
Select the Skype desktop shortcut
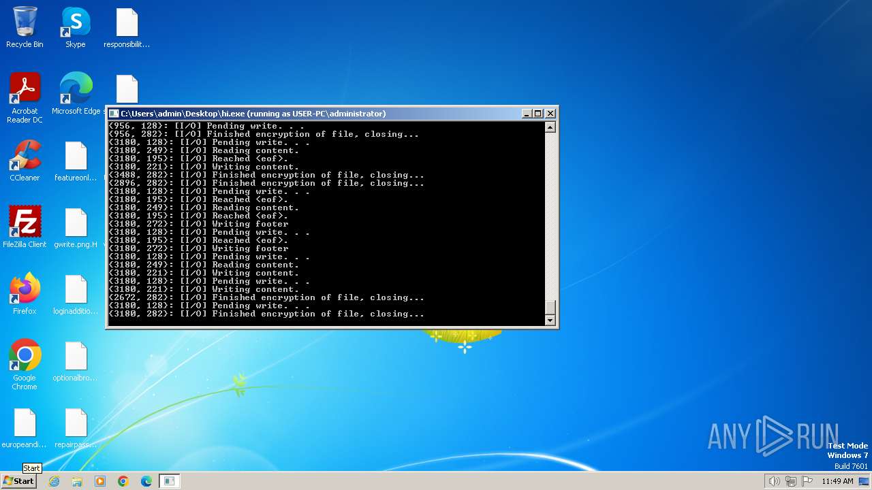pos(76,28)
